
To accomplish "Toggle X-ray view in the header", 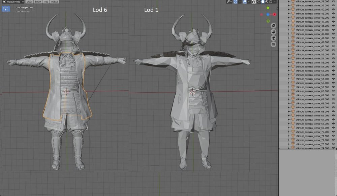I will (x=253, y=2).
